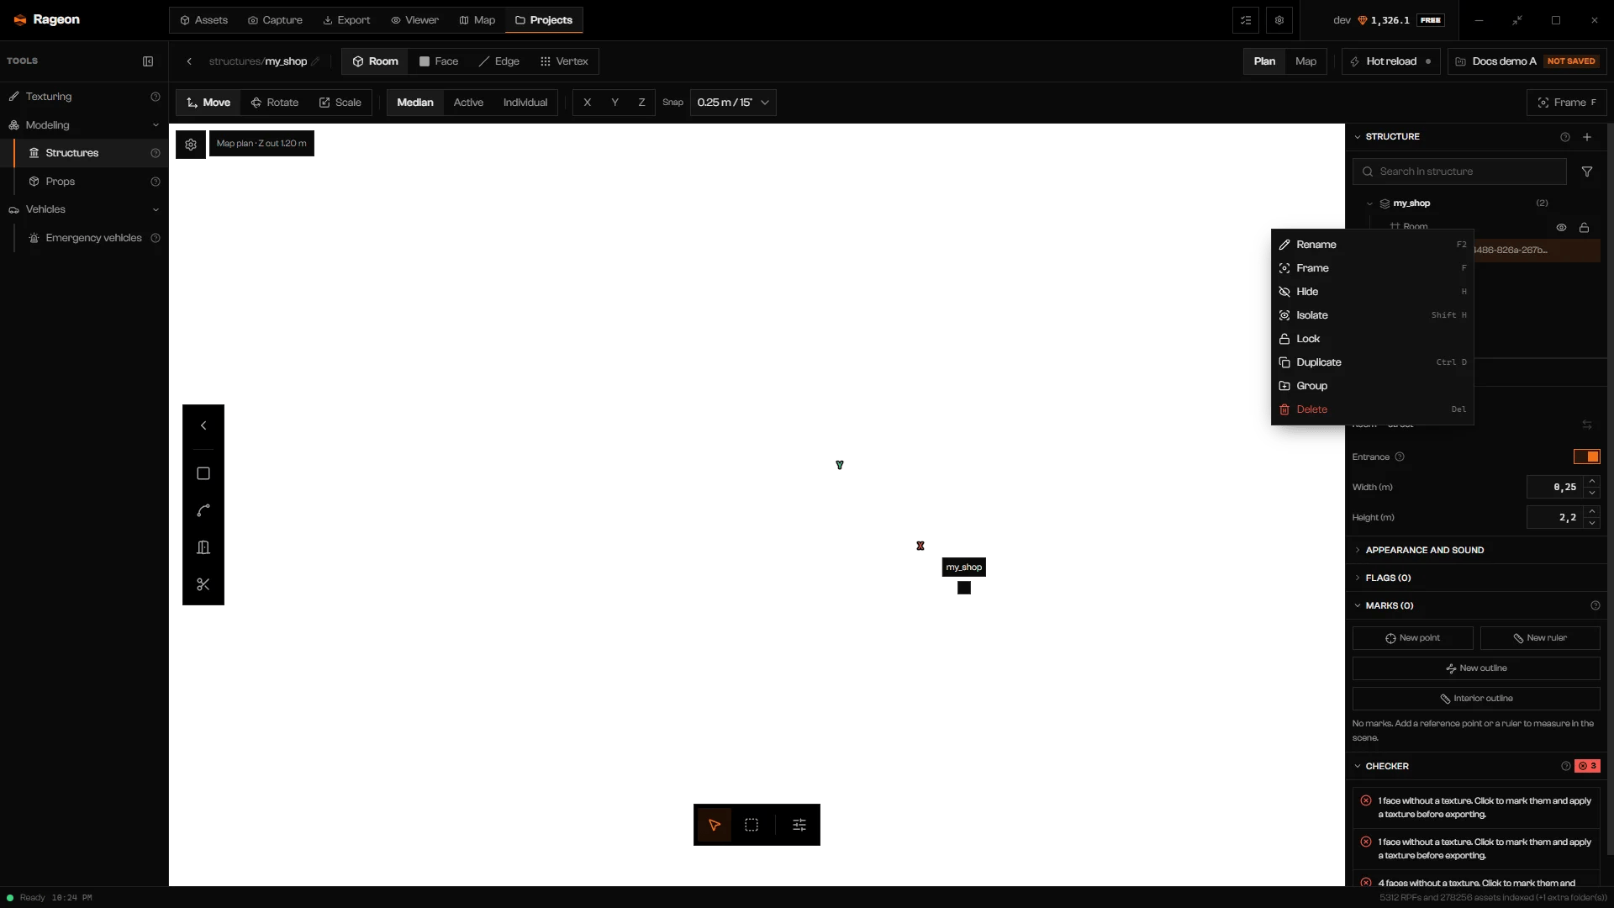This screenshot has height=908, width=1614.
Task: Click the pencil icon to rename my_shop path
Action: 315,61
